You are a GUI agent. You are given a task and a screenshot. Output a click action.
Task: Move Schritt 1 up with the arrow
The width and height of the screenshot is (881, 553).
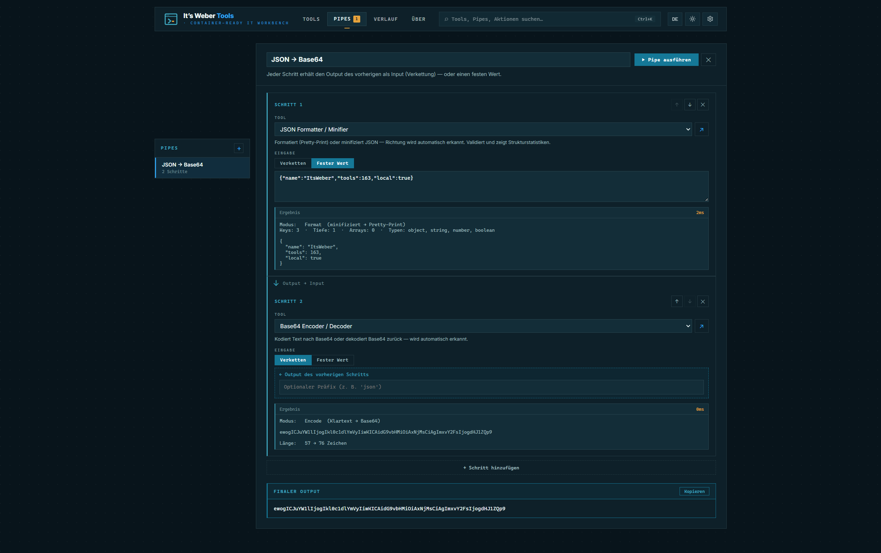point(677,105)
